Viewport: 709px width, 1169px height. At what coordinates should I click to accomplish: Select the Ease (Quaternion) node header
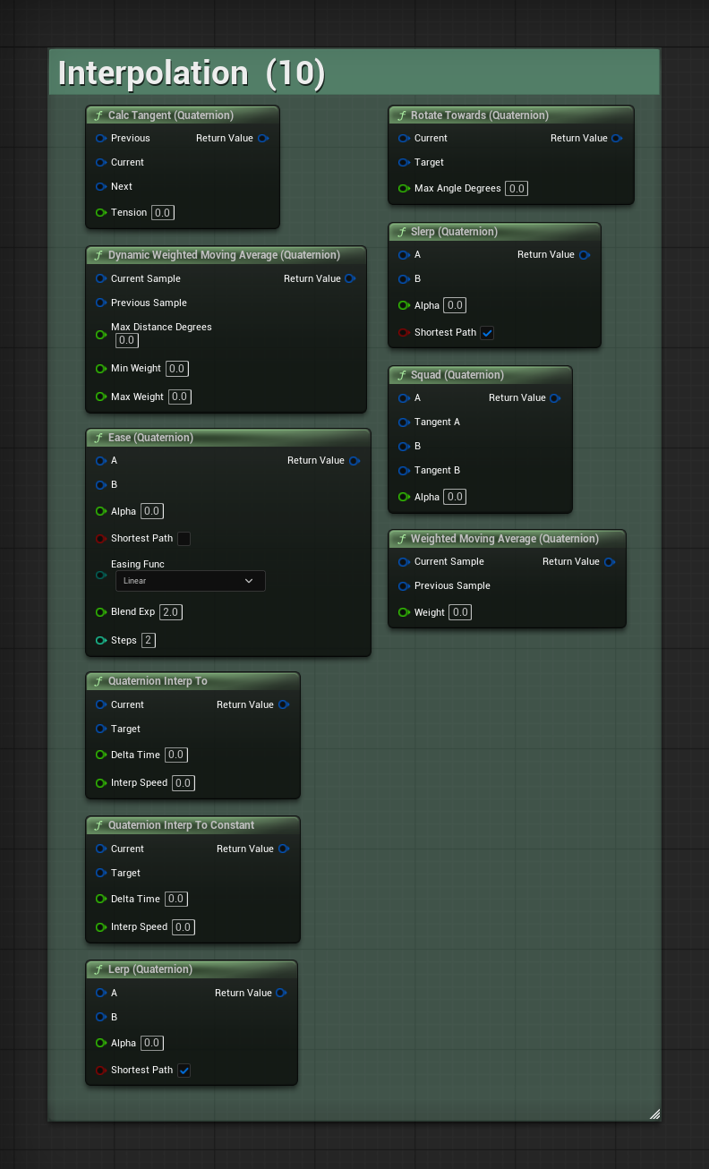click(228, 438)
